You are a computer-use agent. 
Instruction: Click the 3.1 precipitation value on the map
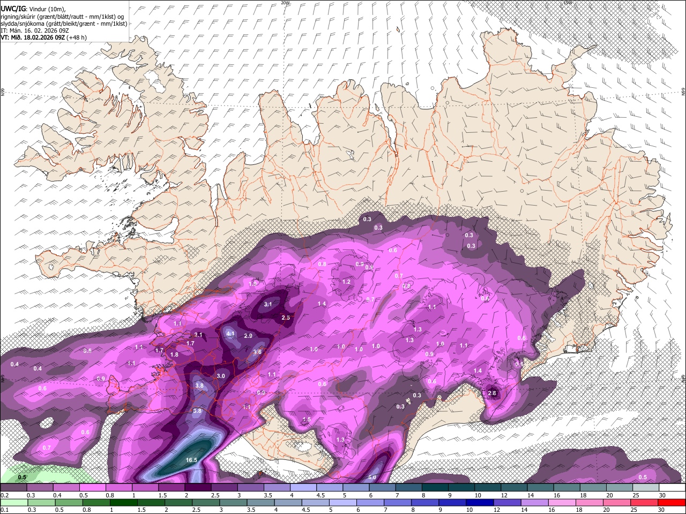point(269,305)
